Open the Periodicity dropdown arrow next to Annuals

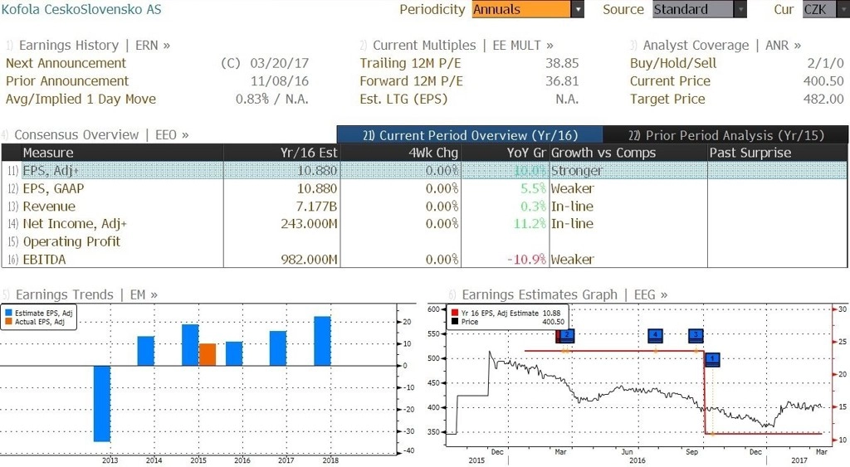pos(578,9)
